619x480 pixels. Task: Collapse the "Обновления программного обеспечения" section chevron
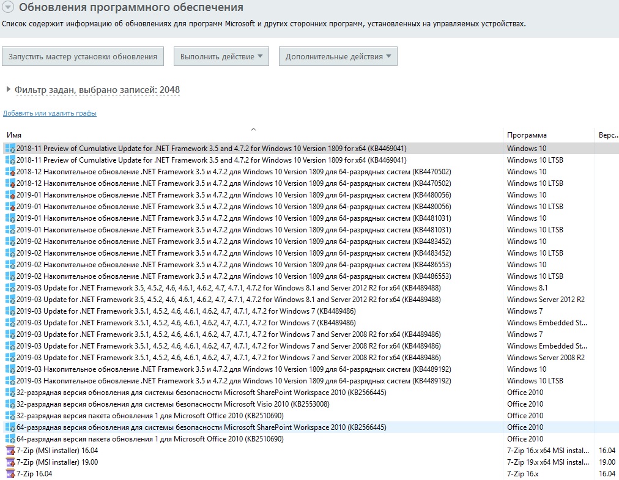[9, 7]
